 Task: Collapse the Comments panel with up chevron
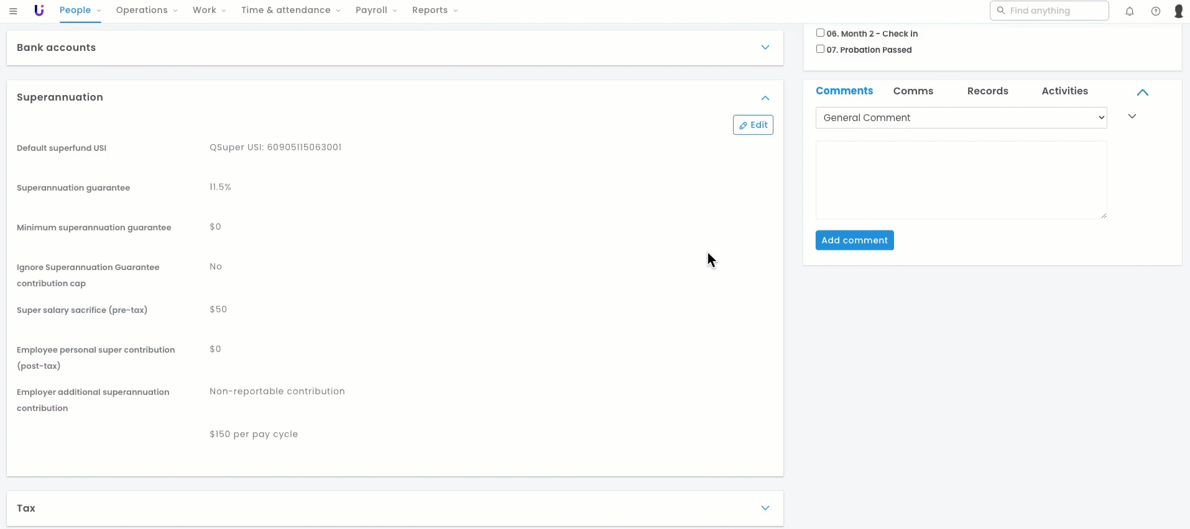click(1142, 93)
